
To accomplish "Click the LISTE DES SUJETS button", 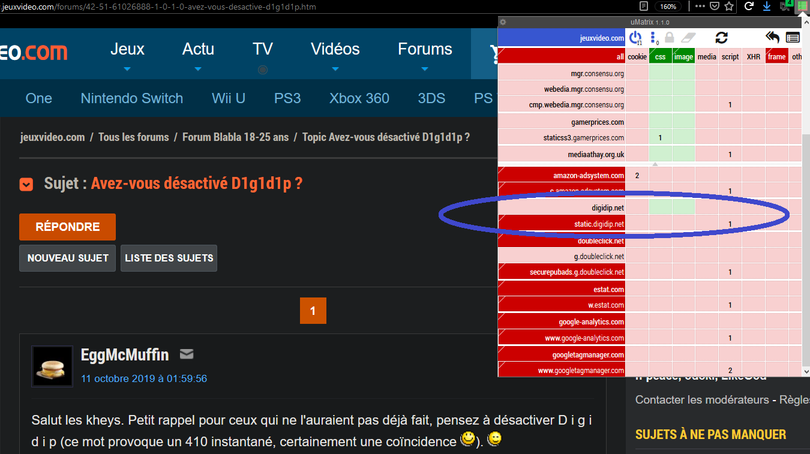I will 169,258.
